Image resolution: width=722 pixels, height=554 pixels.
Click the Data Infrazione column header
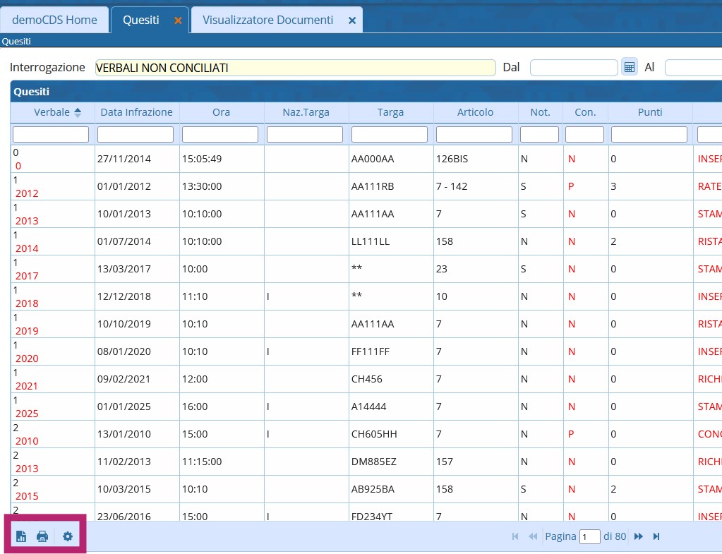pos(136,112)
